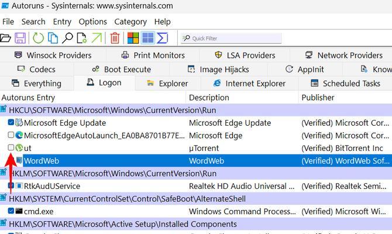Select the Logon tab
Screen dimensions: 392x234
[x=104, y=82]
